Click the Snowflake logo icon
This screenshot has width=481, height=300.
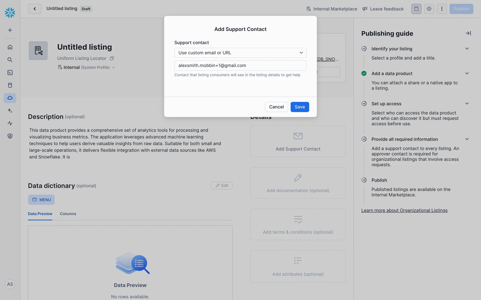[x=10, y=12]
